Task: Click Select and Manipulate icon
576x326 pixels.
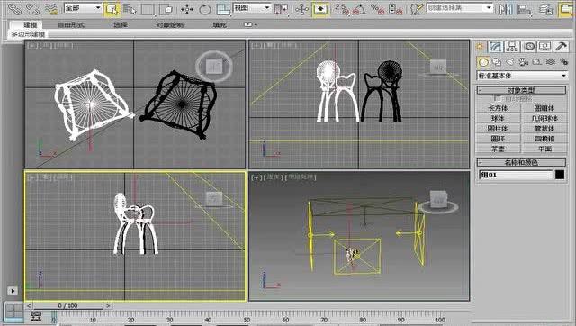Action: pos(302,9)
